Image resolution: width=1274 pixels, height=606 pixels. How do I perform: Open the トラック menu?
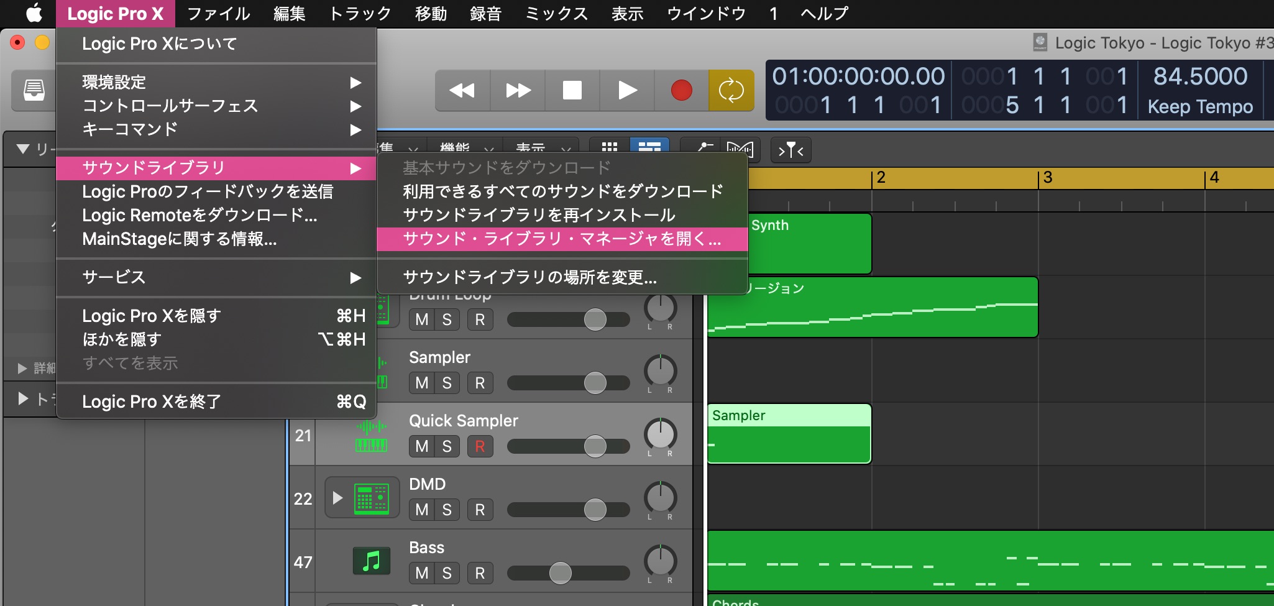360,13
